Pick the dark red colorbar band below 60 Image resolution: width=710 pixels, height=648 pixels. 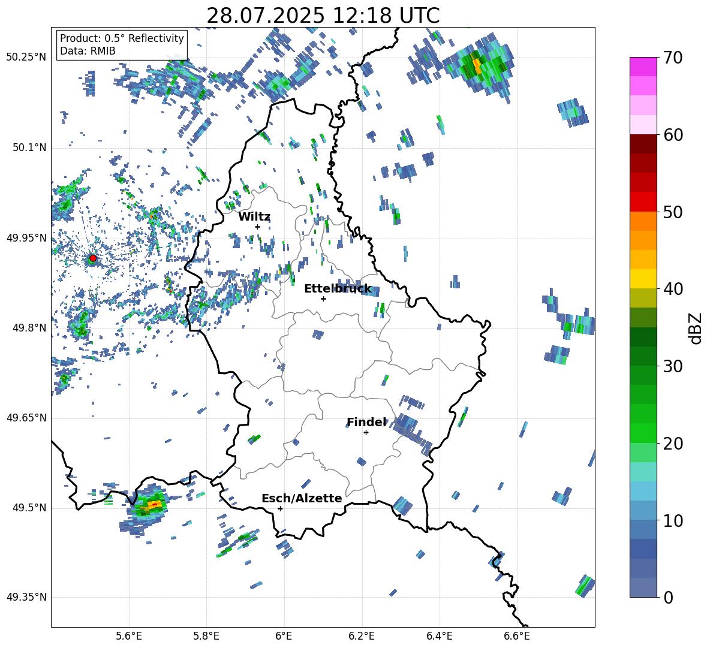pos(643,144)
